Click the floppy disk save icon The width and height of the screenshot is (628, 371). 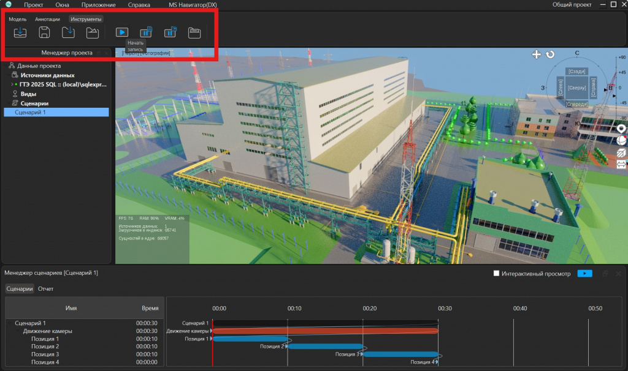tap(44, 32)
